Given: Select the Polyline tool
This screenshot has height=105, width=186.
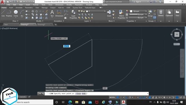Looking at the screenshot, I should (x=9, y=13).
